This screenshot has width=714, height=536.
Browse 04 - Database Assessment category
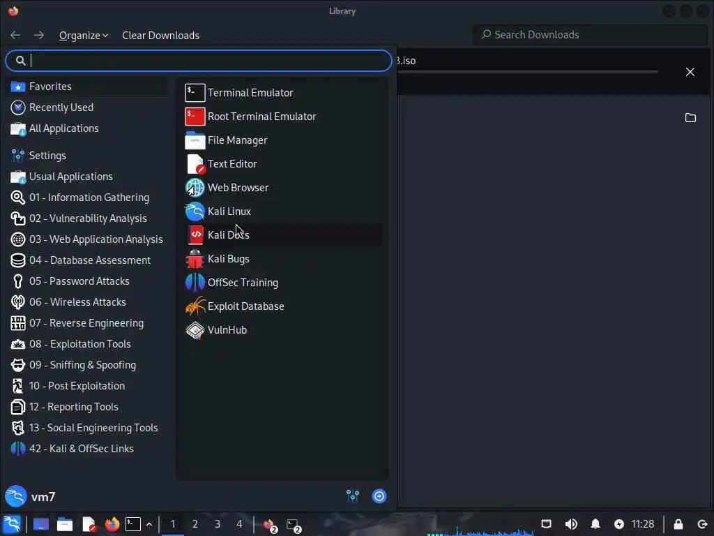[86, 260]
